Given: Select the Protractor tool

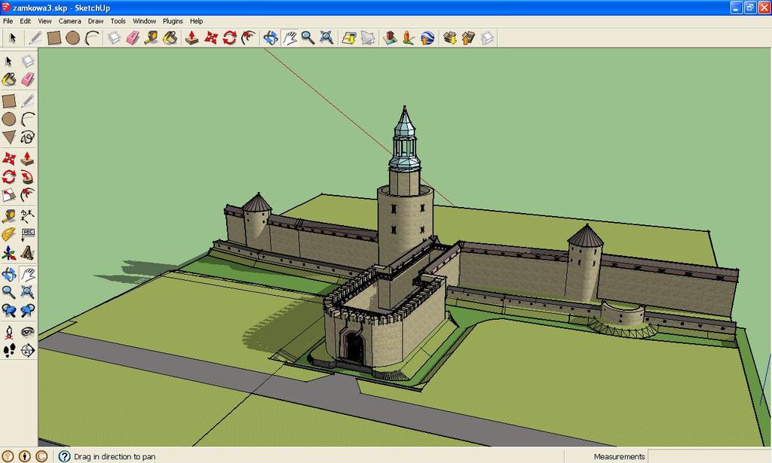Looking at the screenshot, I should (9, 234).
